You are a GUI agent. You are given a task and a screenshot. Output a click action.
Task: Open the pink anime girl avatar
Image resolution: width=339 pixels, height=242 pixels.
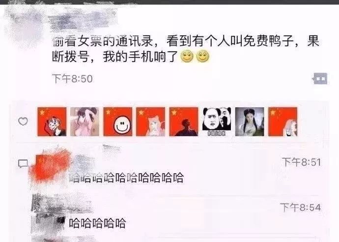click(x=85, y=121)
